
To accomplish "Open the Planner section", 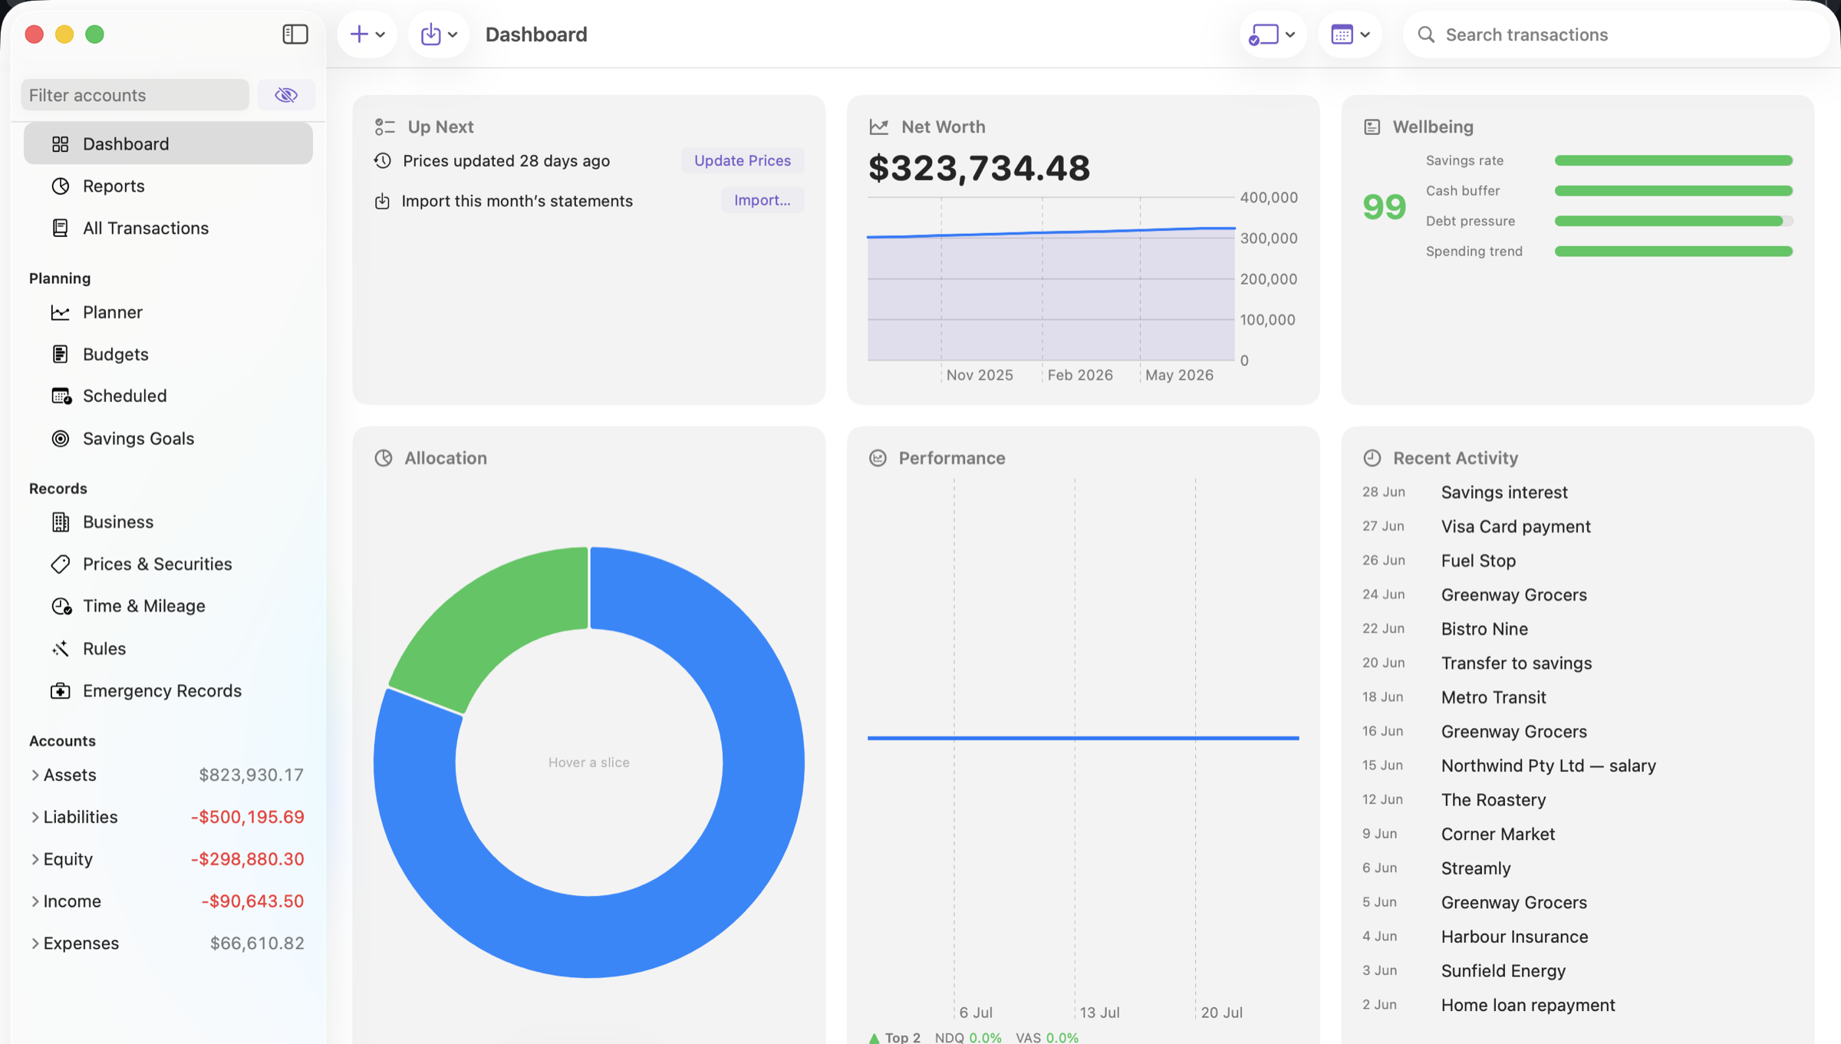I will [168, 312].
